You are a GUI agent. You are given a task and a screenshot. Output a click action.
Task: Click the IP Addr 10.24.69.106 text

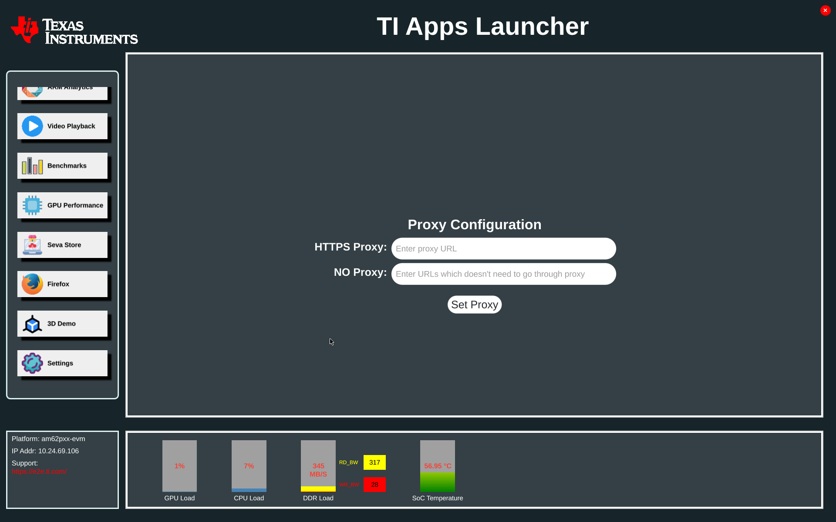point(45,451)
